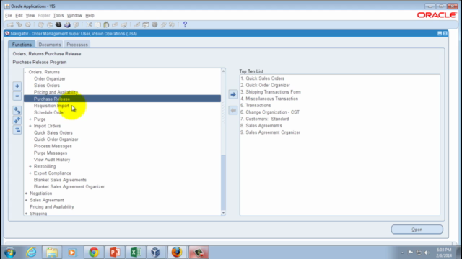The width and height of the screenshot is (462, 259).
Task: Click the Print toolbar icon
Action: [x=67, y=24]
